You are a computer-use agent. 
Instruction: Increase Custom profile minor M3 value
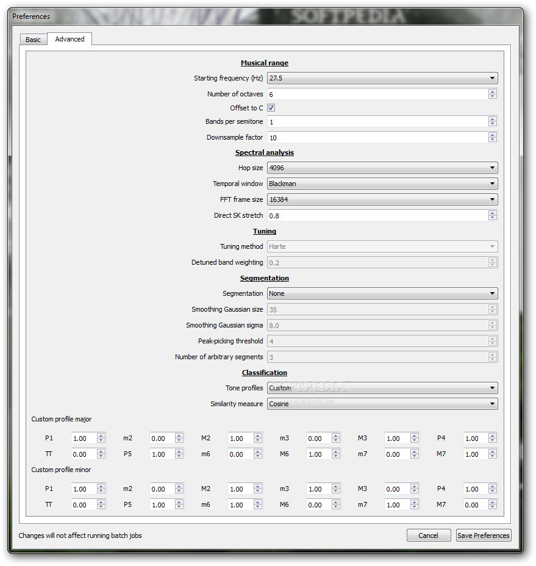point(415,486)
